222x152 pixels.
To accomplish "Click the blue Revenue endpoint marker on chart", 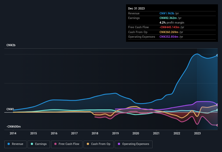I will pos(217,55).
